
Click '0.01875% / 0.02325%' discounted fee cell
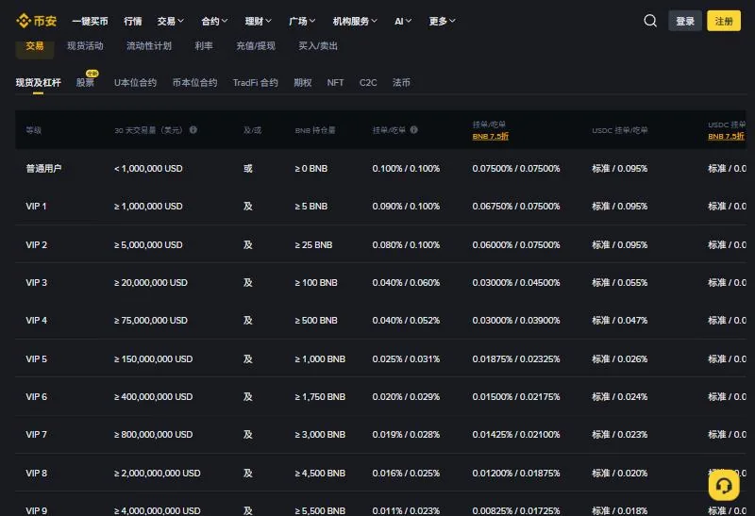click(x=515, y=359)
